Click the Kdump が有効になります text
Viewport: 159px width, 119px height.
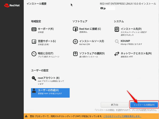tap(131, 44)
